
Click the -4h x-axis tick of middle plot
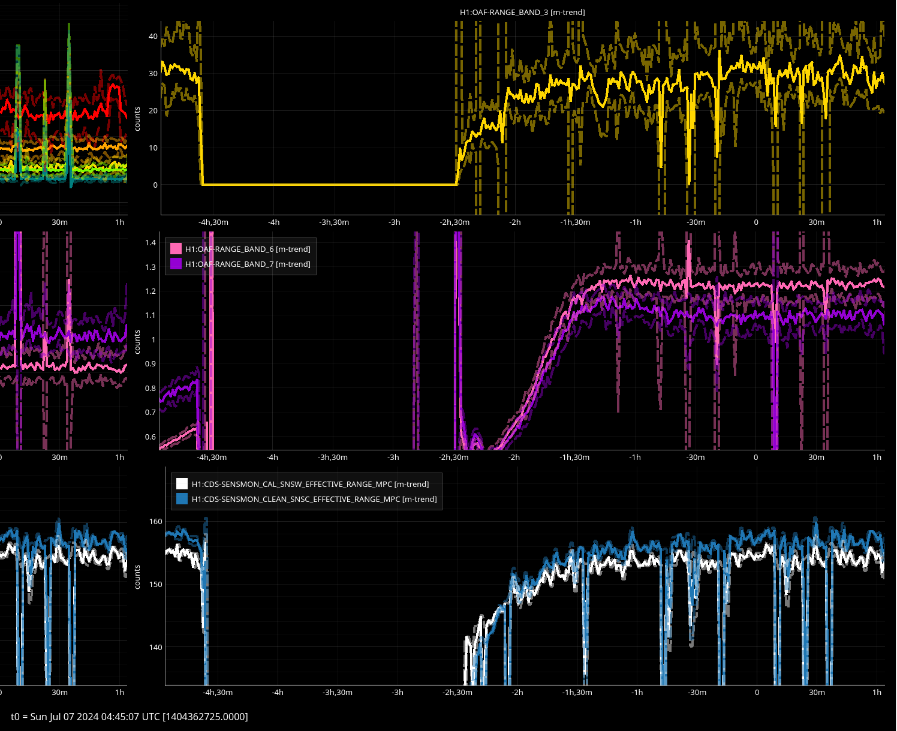pos(272,457)
